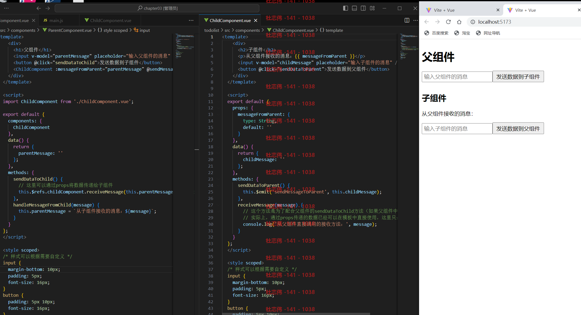
Task: Click 'sendDataToChild() {' method line in left editor
Action: 38,179
